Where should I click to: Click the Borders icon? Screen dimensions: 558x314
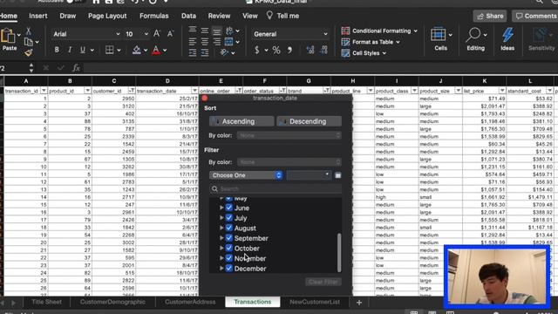point(110,51)
